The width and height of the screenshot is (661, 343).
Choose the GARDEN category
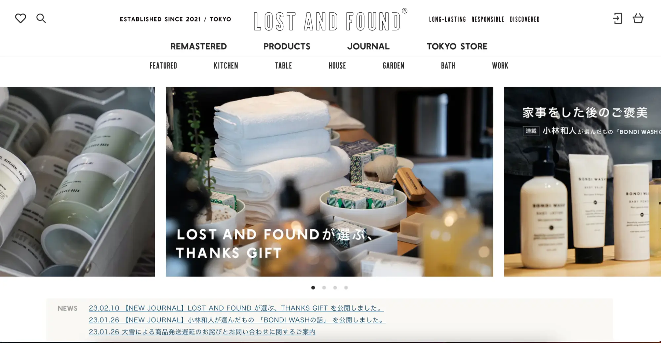tap(393, 66)
